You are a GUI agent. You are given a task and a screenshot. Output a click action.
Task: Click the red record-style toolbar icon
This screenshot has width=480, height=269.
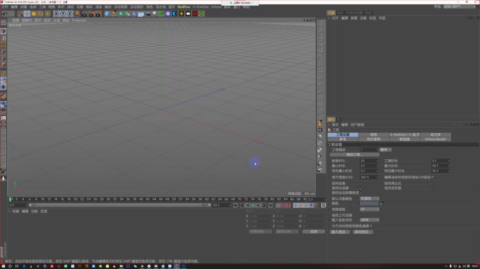pyautogui.click(x=195, y=14)
